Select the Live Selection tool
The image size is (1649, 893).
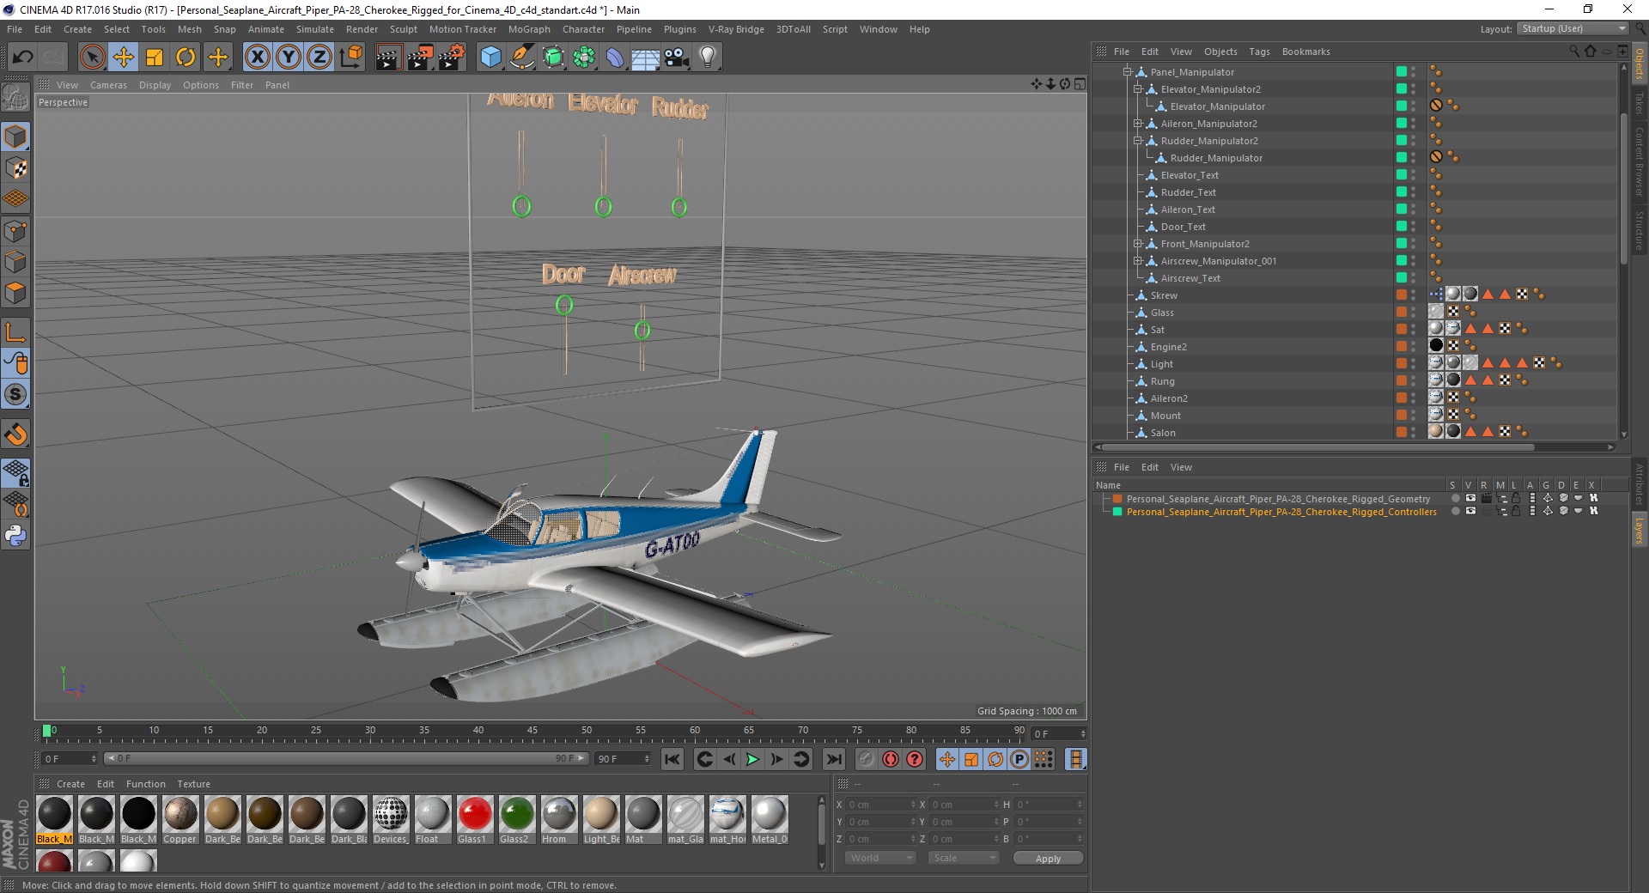92,58
